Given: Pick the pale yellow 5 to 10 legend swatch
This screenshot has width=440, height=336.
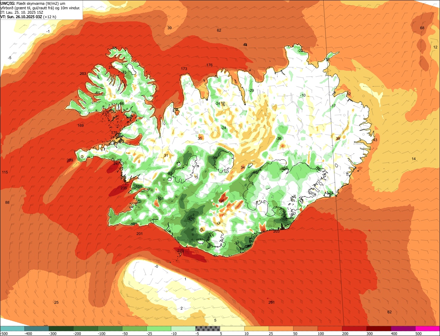Looking at the screenshot, I should tap(232, 329).
